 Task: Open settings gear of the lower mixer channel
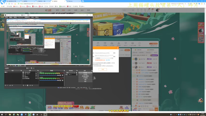click(x=62, y=80)
